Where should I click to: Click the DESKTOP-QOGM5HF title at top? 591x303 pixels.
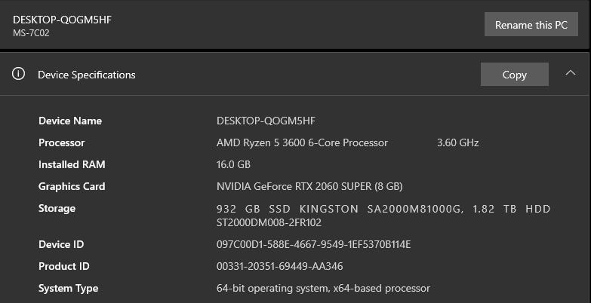pyautogui.click(x=62, y=20)
